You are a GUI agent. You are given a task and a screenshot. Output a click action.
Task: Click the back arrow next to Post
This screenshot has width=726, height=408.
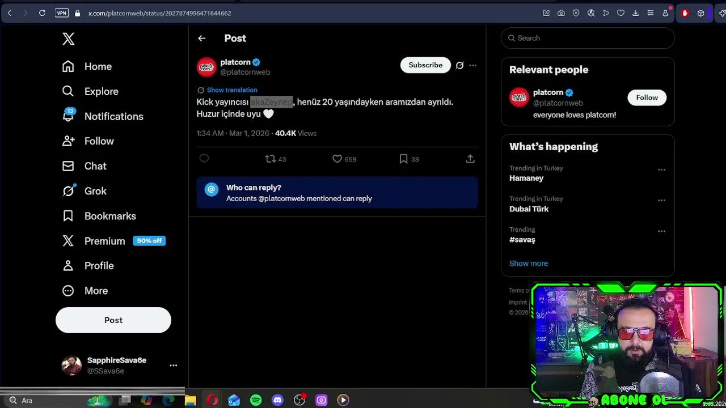pos(202,38)
